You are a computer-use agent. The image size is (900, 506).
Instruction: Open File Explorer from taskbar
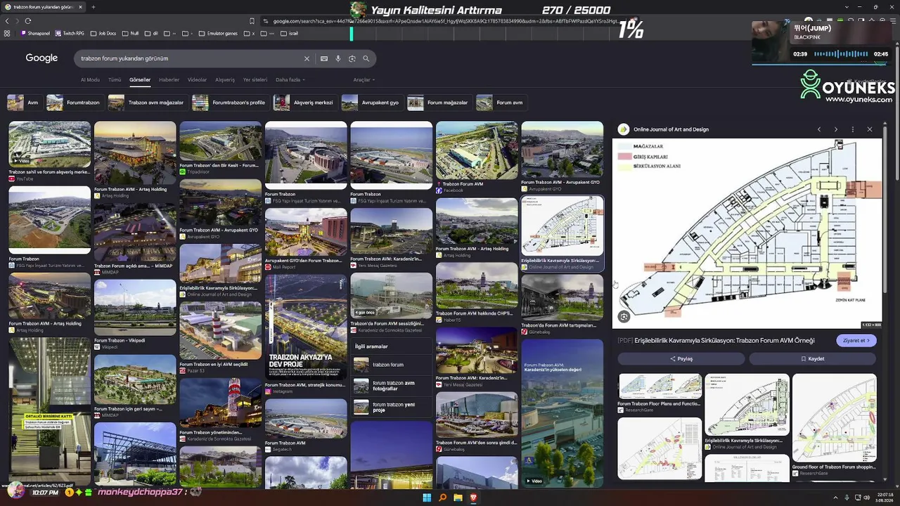pyautogui.click(x=458, y=498)
